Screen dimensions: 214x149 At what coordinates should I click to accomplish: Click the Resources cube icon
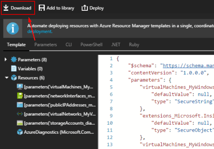click(x=14, y=78)
